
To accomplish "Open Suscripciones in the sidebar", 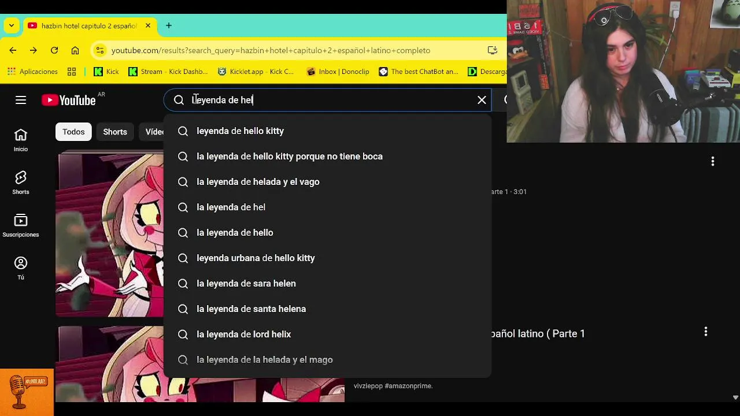I will pos(21,226).
